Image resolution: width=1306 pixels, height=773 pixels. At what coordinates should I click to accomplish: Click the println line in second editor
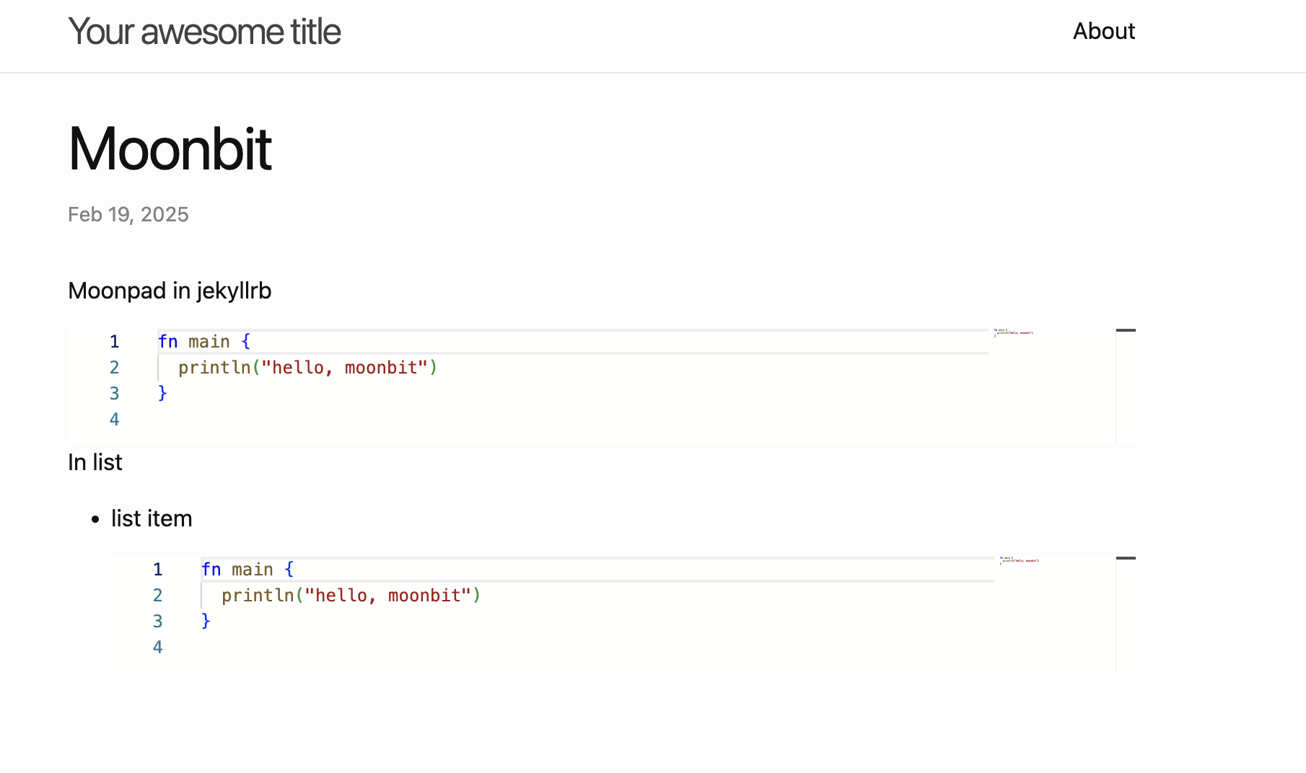tap(351, 596)
